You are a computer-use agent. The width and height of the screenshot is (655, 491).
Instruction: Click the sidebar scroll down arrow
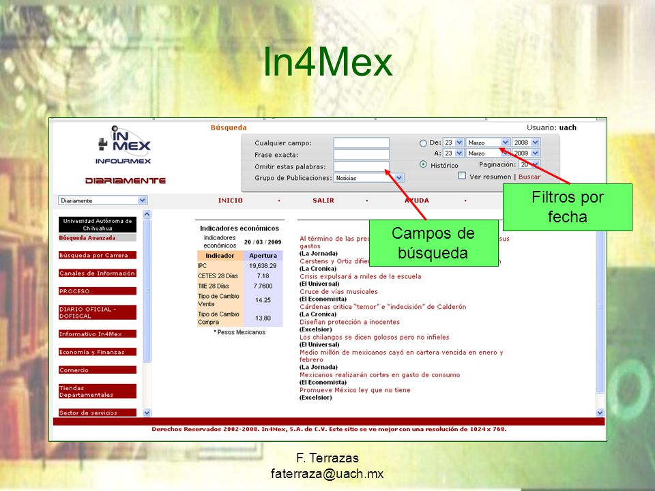(x=147, y=413)
